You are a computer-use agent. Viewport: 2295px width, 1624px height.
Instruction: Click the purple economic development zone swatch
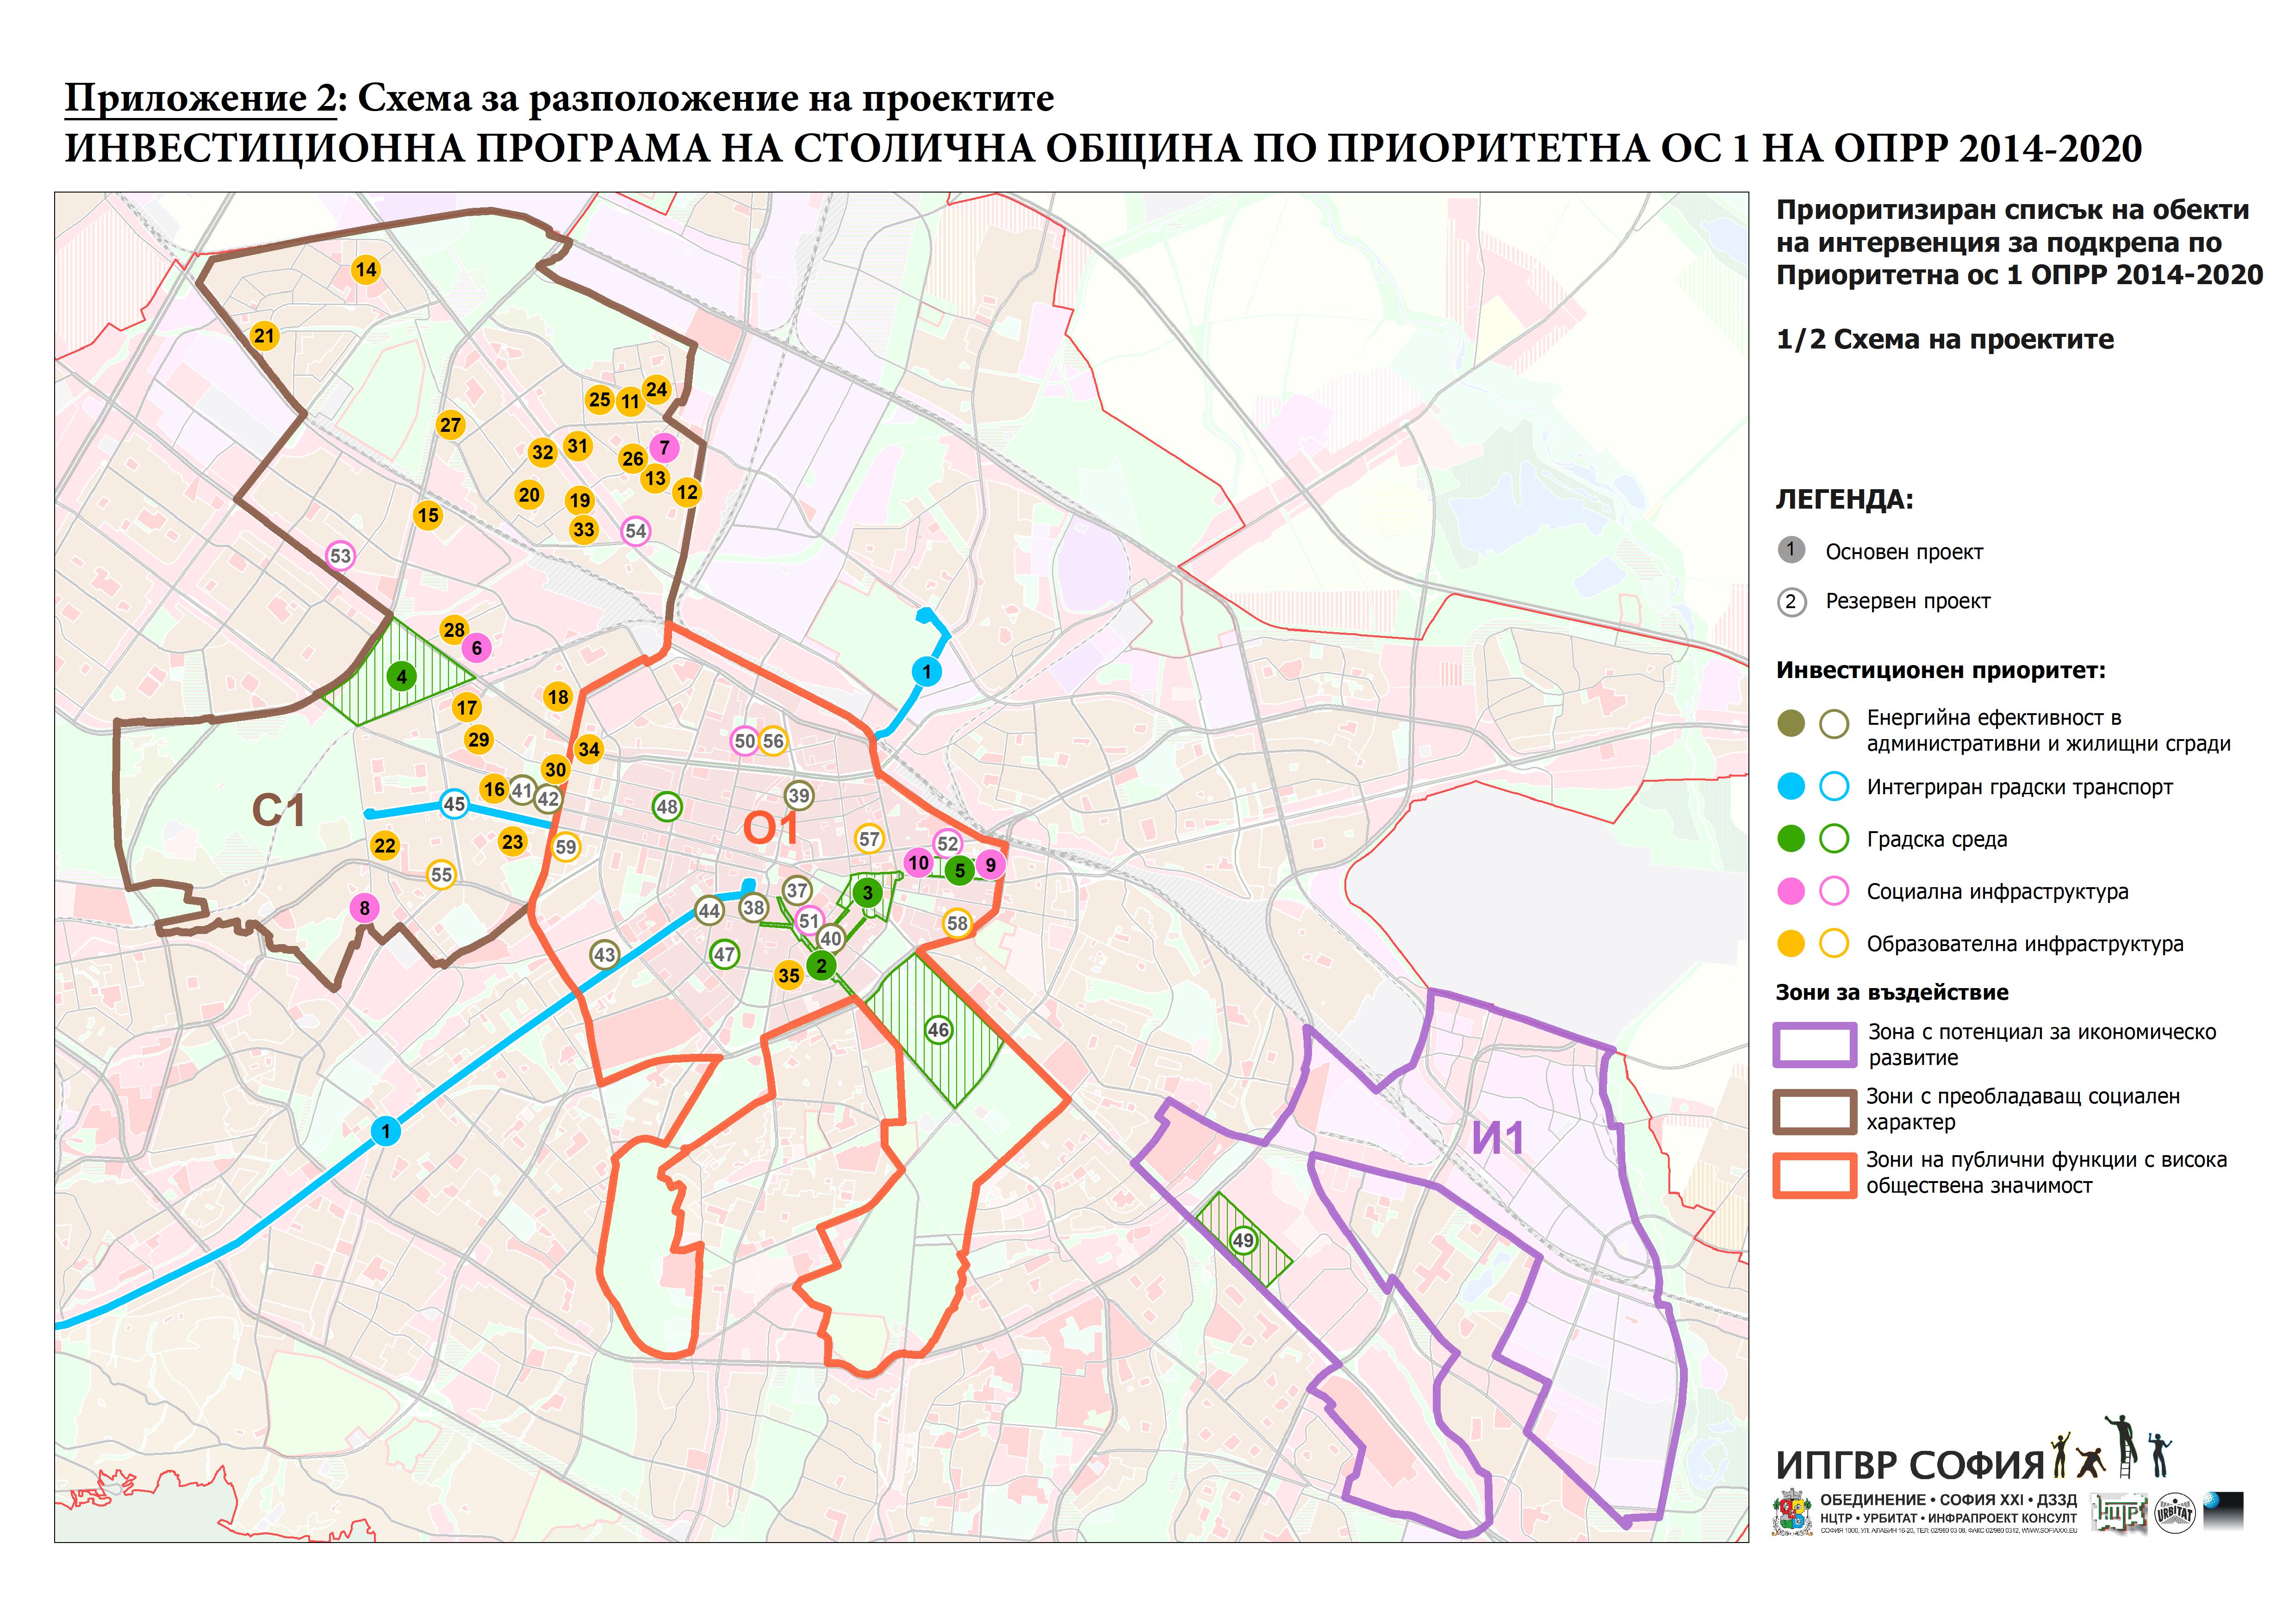point(1814,1045)
